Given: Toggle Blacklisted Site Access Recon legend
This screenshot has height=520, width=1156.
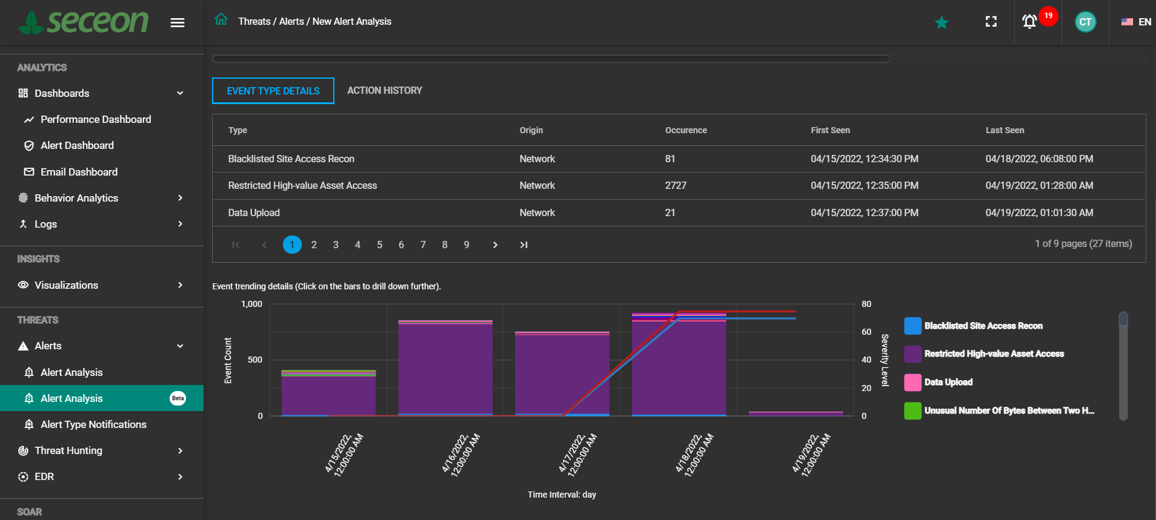Looking at the screenshot, I should [983, 326].
